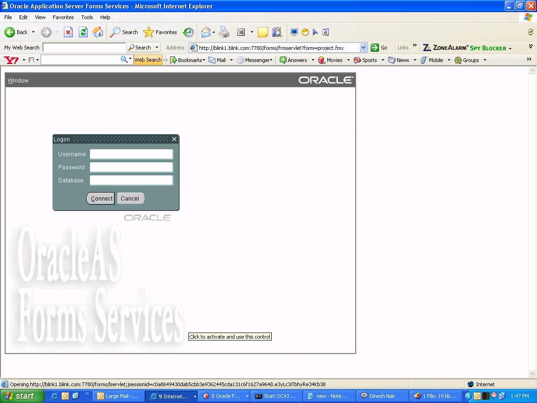Click the Yahoo! logo icon
The height and width of the screenshot is (403, 537).
11,60
